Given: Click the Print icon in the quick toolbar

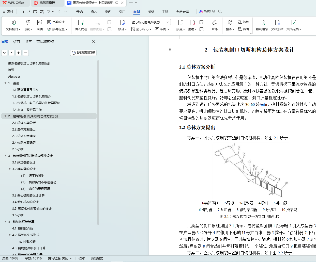Looking at the screenshot, I should [35, 11].
